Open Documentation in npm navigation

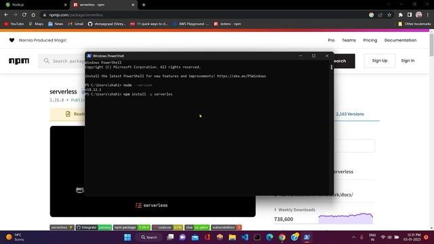coord(400,40)
